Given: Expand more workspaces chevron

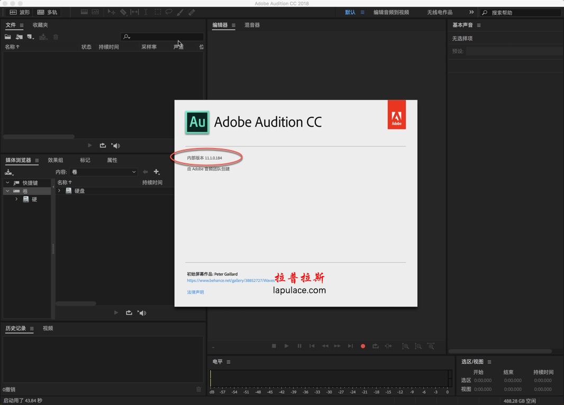Looking at the screenshot, I should click(471, 12).
